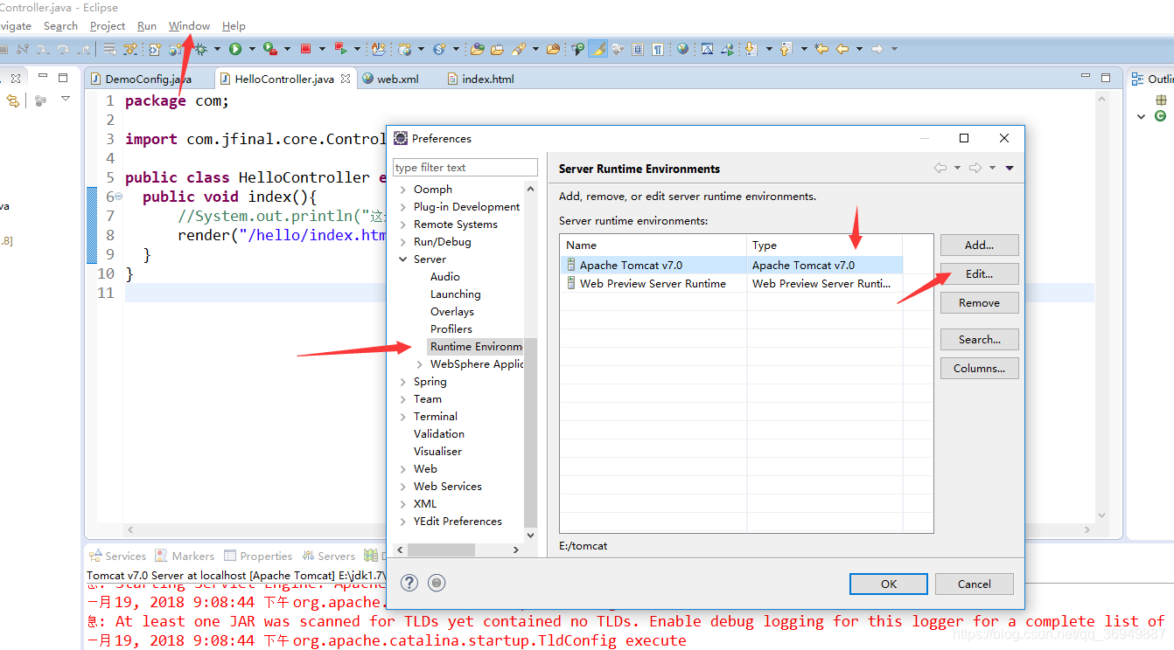The width and height of the screenshot is (1174, 650).
Task: Close the HelloController.java tab
Action: (346, 79)
